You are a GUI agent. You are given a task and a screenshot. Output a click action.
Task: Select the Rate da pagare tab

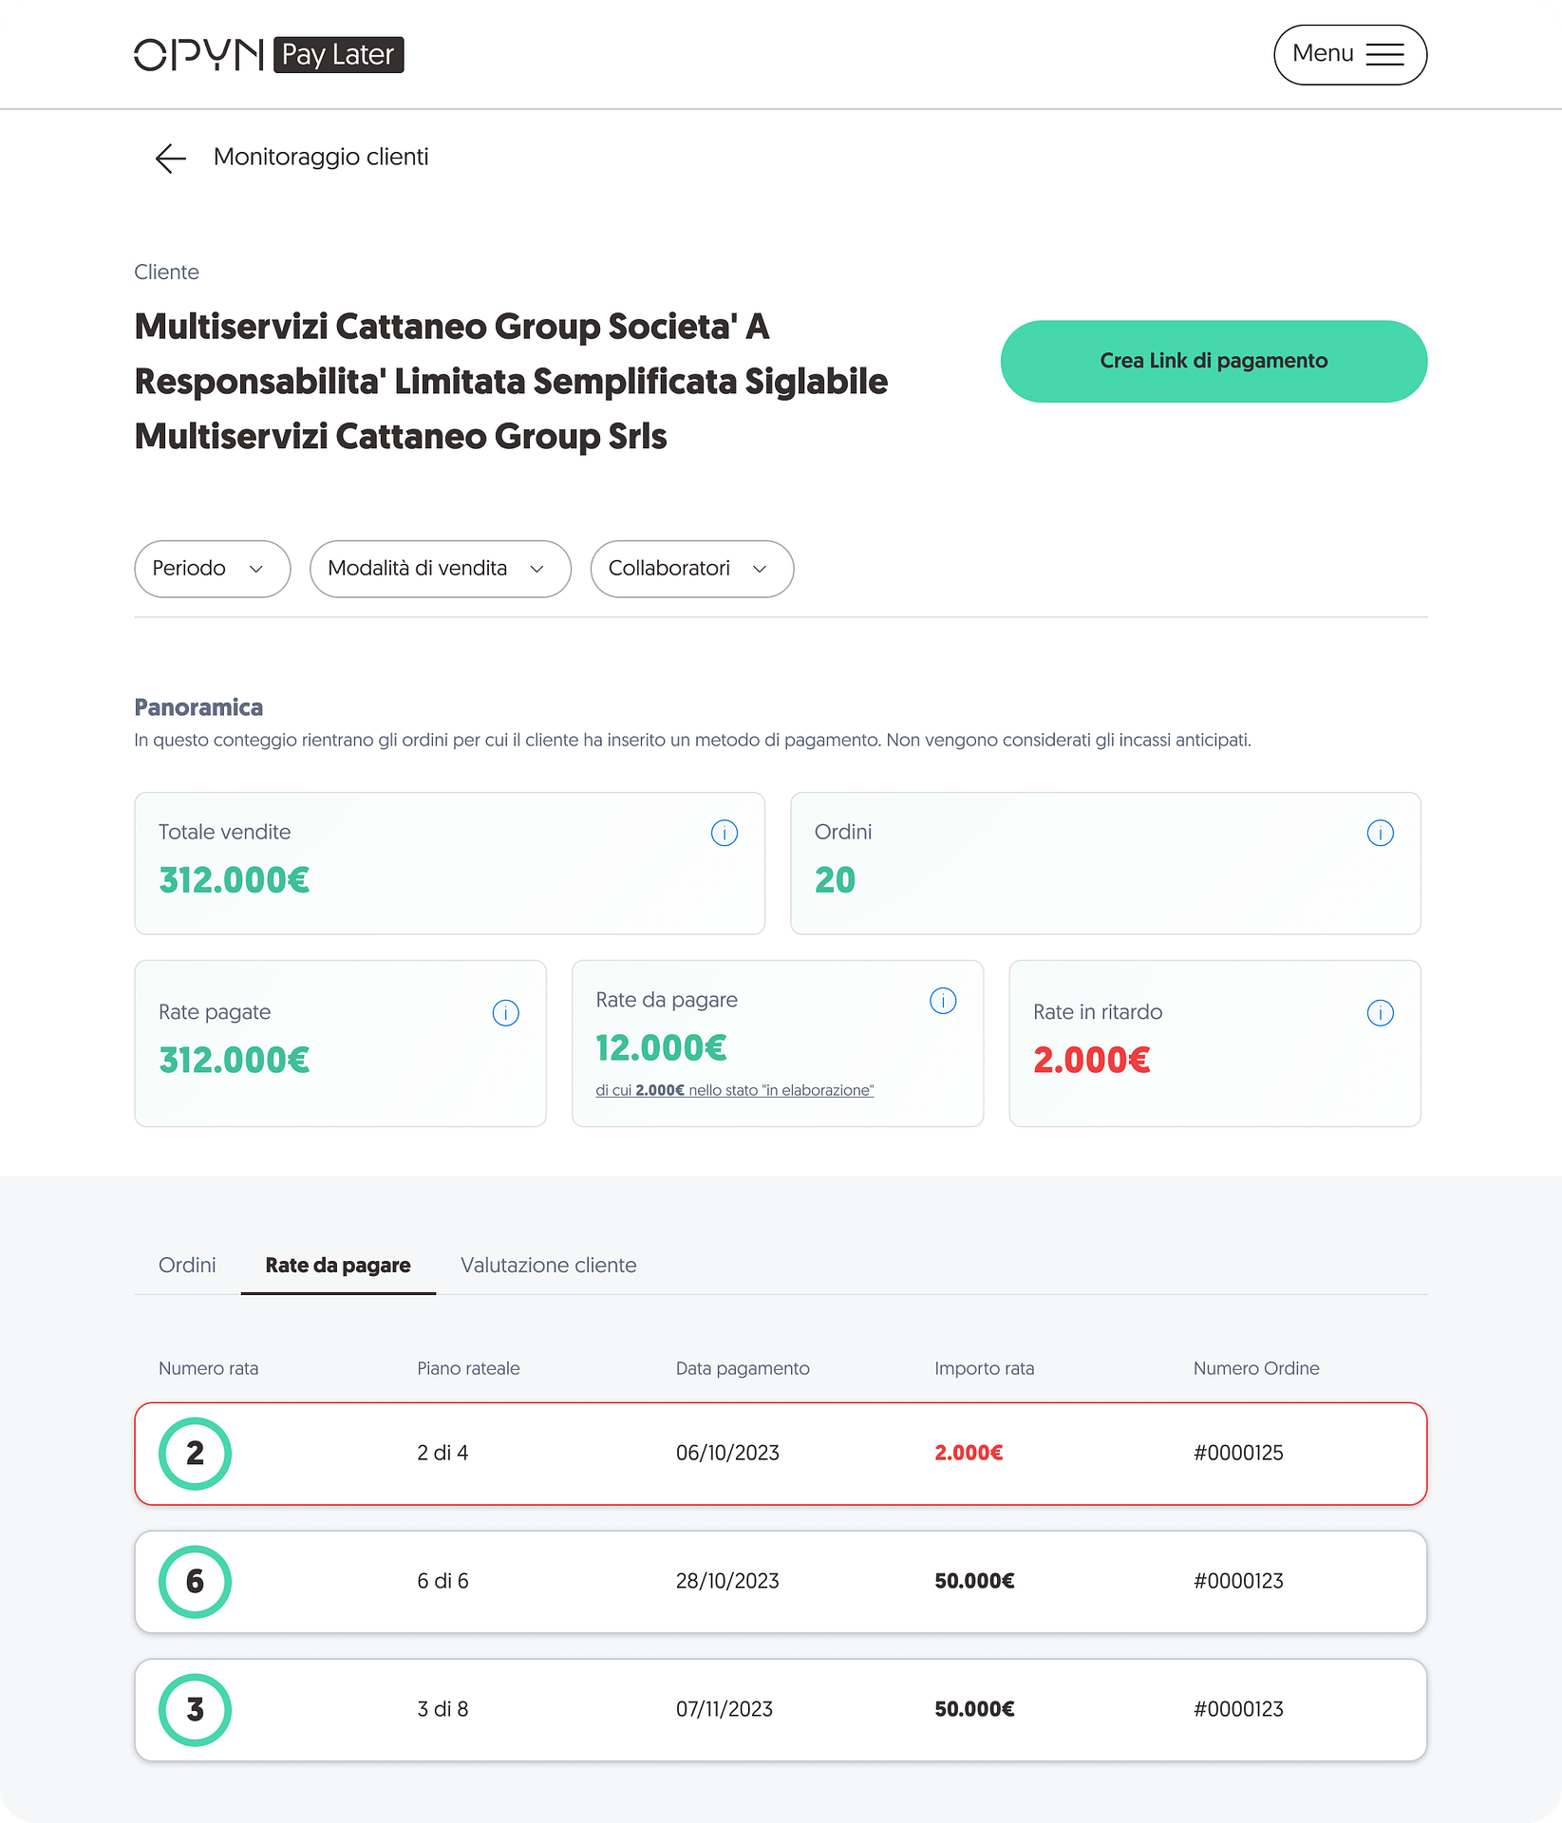pos(338,1265)
